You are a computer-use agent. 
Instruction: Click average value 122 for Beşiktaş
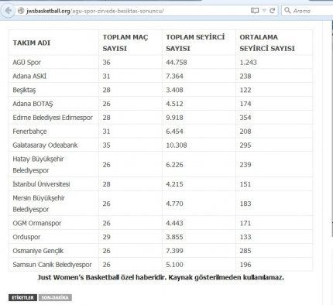[245, 90]
